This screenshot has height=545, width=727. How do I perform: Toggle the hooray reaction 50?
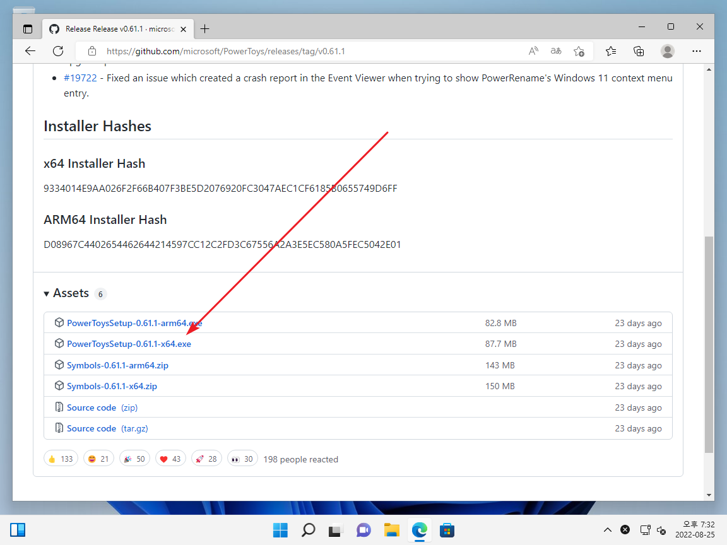click(x=134, y=459)
